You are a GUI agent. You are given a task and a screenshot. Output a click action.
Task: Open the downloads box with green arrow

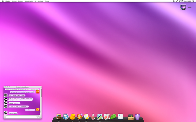131,117
